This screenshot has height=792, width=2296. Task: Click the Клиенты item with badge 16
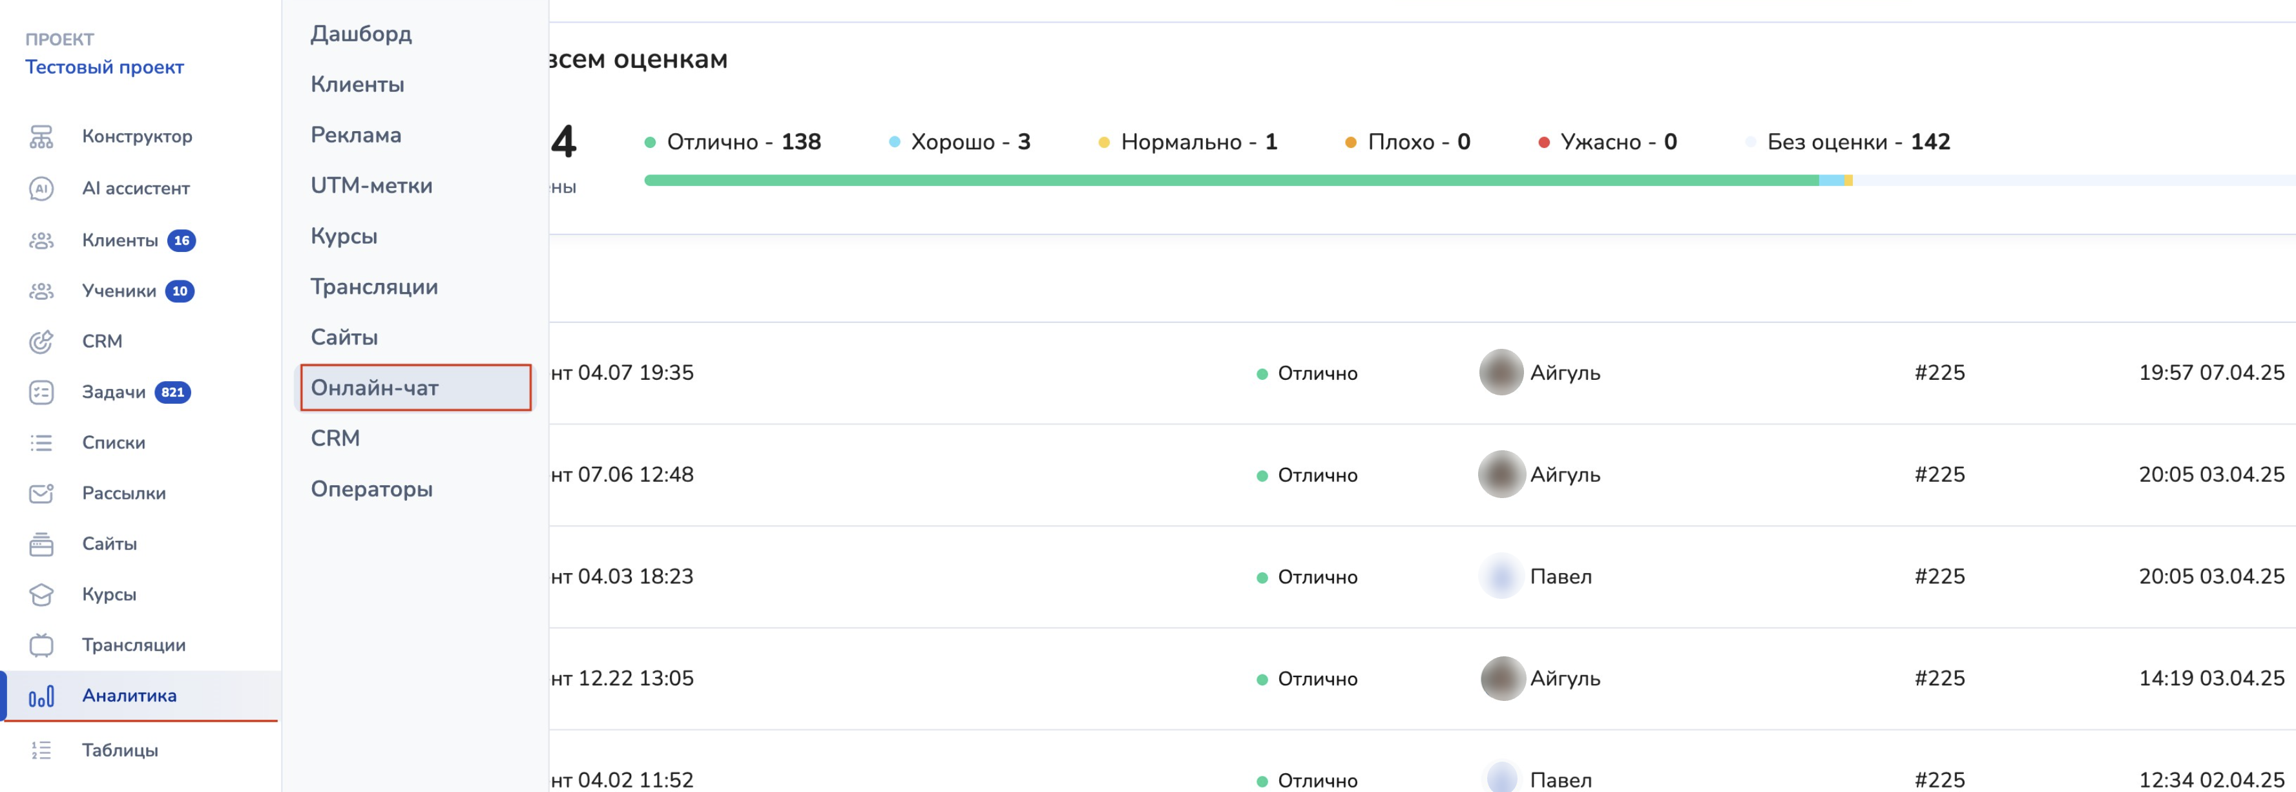tap(120, 240)
